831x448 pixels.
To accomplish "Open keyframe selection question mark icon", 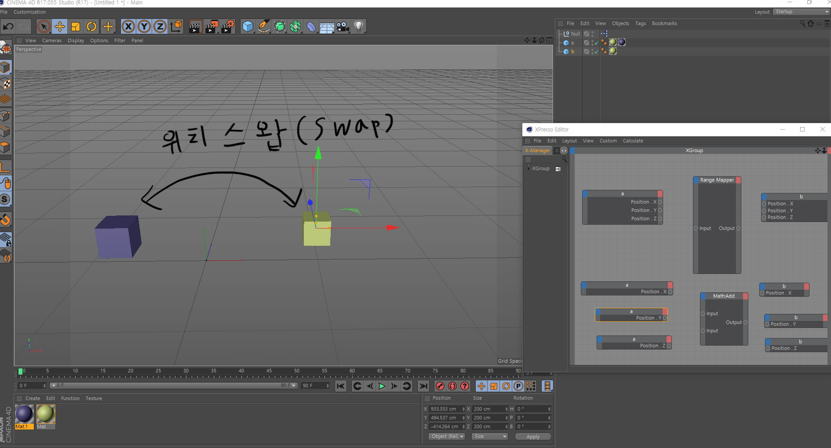I will point(465,386).
